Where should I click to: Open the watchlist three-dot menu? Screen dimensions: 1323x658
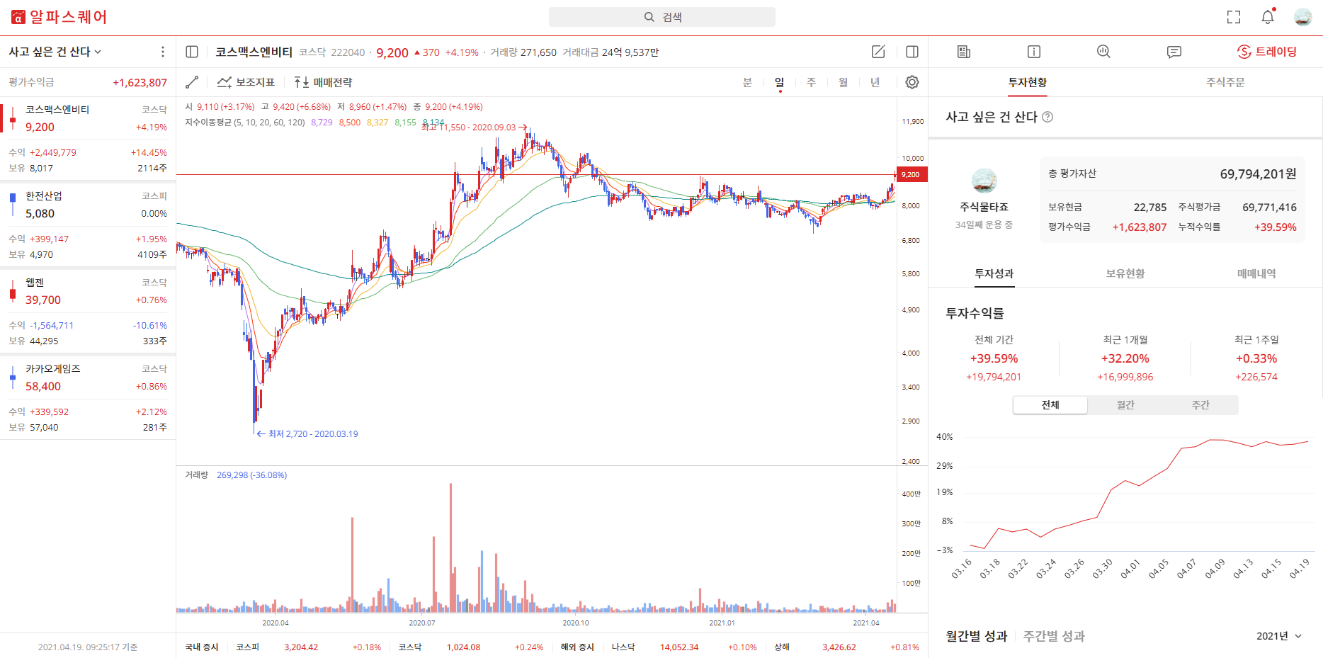tap(163, 52)
